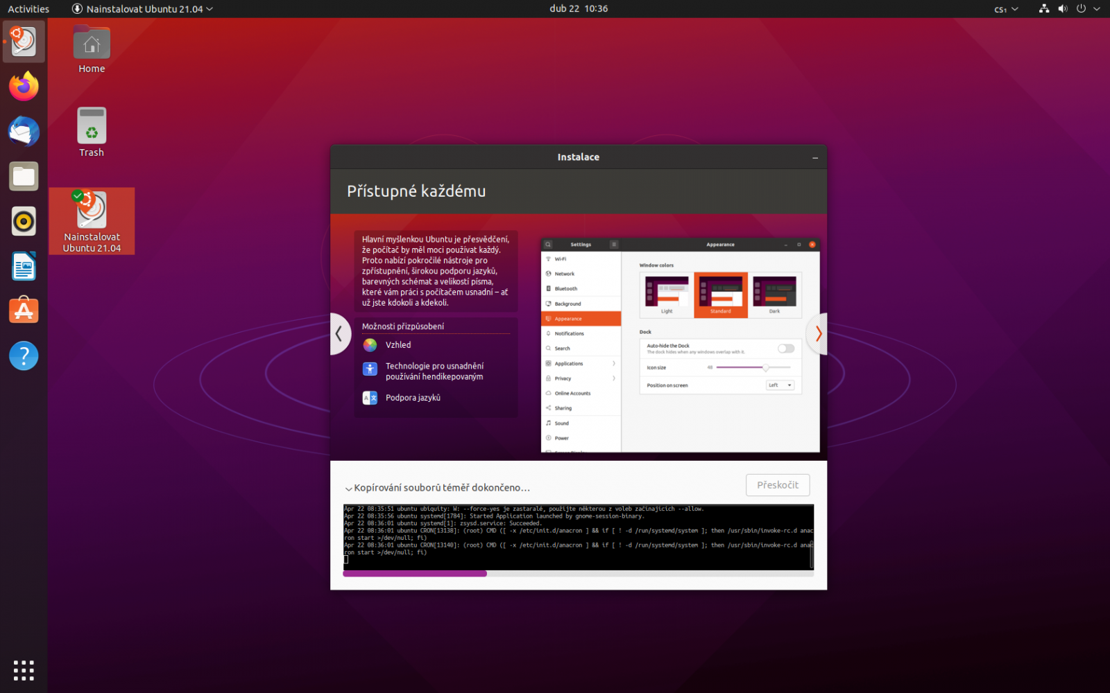Advance to the next slideshow page
The height and width of the screenshot is (693, 1110).
point(817,334)
